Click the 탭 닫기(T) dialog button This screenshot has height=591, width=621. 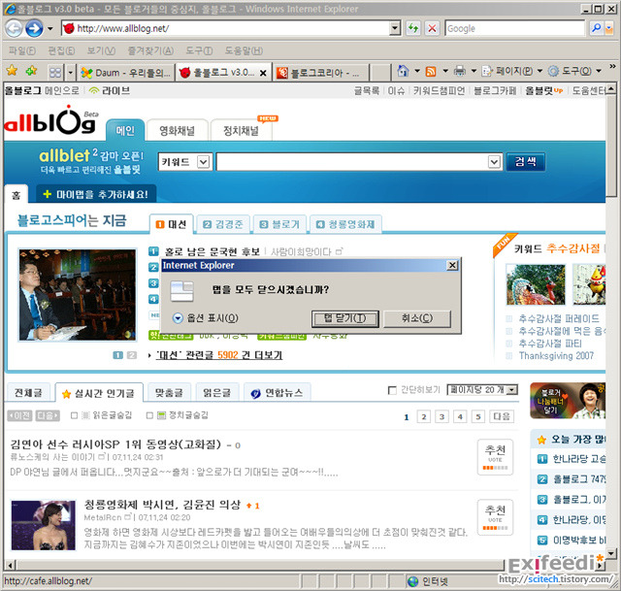345,318
